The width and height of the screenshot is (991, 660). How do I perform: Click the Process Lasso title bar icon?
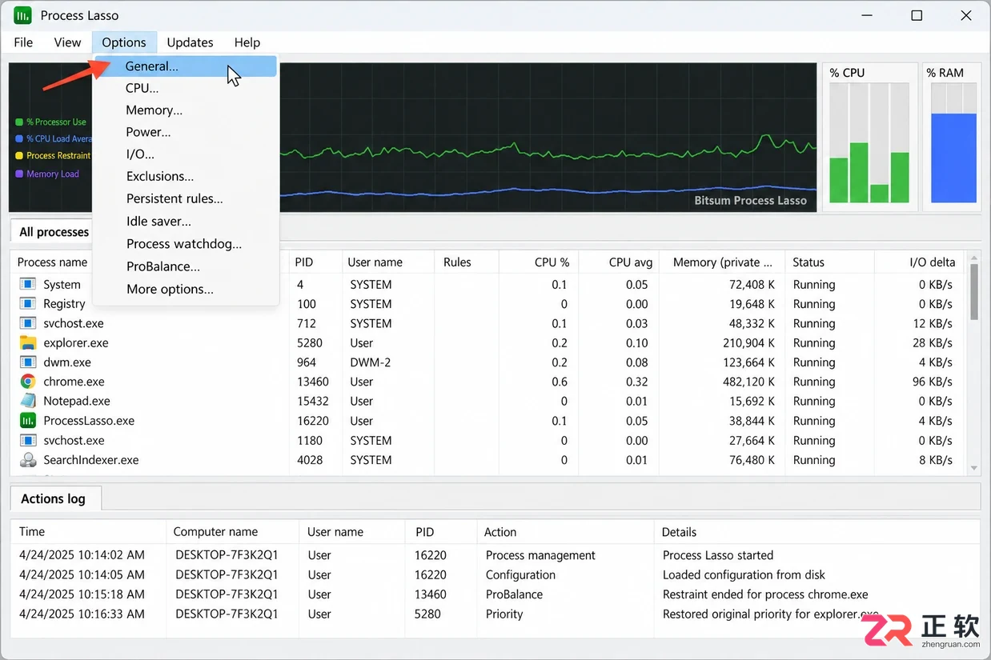tap(22, 15)
